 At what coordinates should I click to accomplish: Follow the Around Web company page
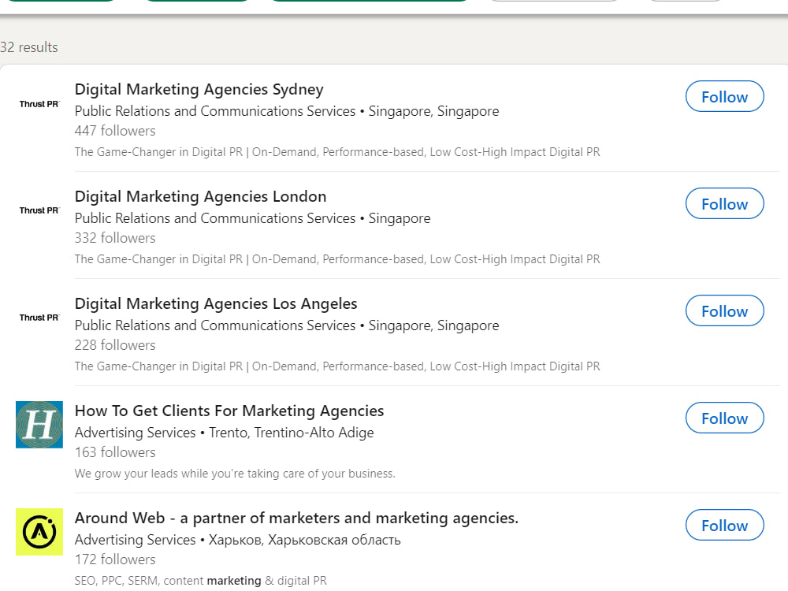point(725,525)
